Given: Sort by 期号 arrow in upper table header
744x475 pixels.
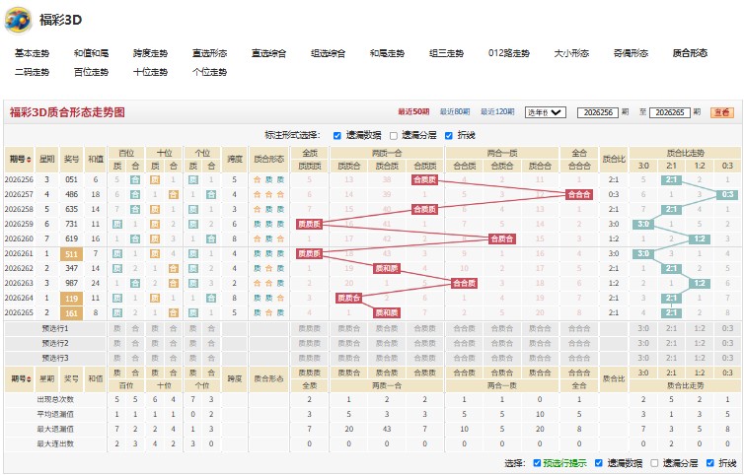Looking at the screenshot, I should [30, 160].
